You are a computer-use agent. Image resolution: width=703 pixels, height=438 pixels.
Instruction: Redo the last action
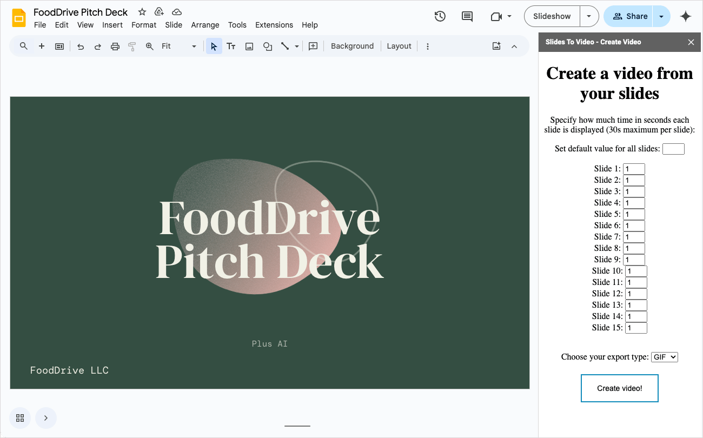pos(98,46)
